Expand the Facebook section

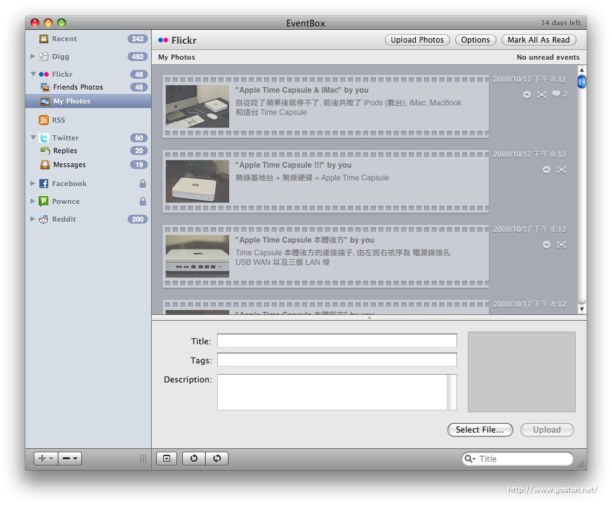33,183
